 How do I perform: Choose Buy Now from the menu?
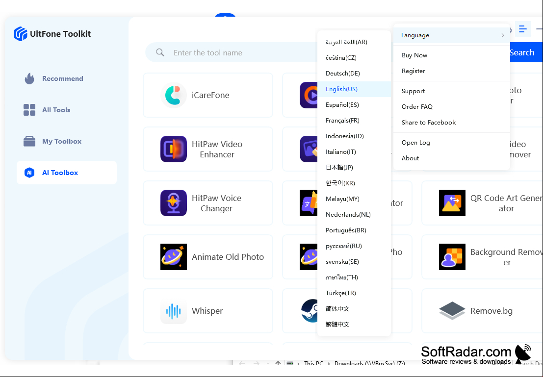pos(452,55)
